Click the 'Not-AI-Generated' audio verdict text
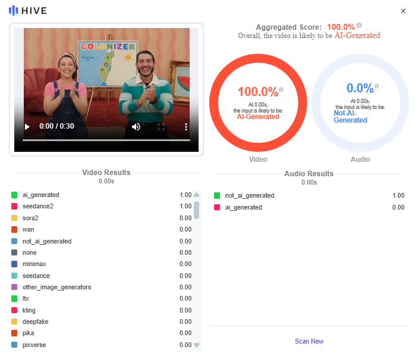The image size is (415, 359). [350, 117]
